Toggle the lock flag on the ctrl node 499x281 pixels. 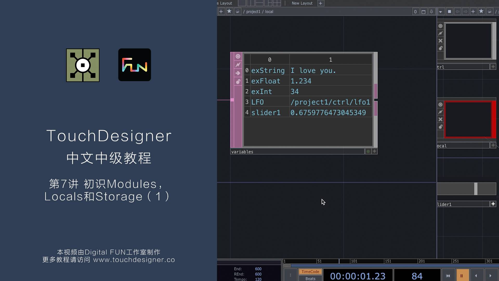tap(441, 48)
